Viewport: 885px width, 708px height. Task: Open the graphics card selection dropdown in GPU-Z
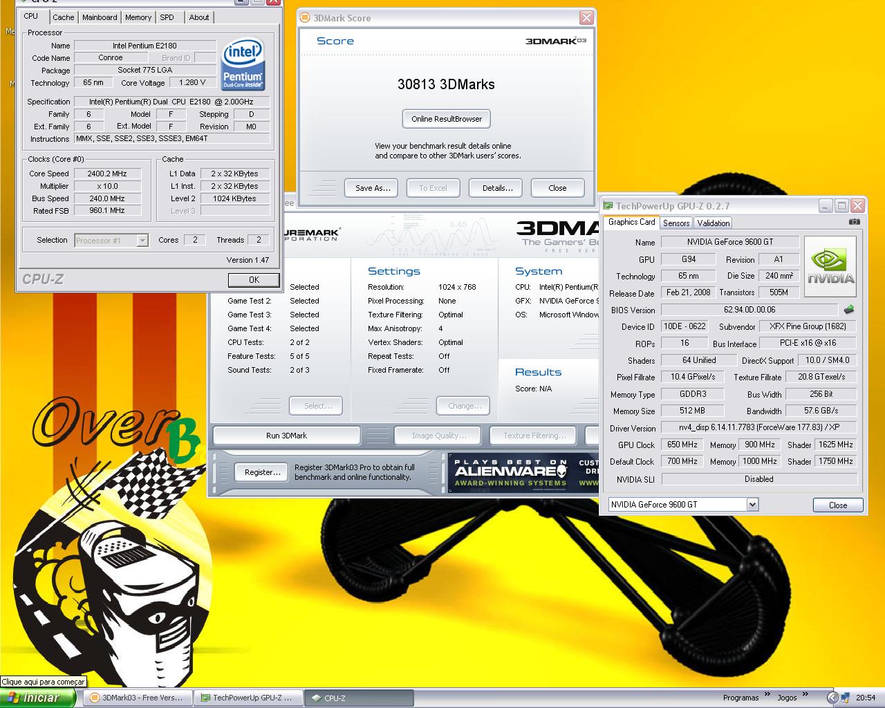(x=752, y=505)
